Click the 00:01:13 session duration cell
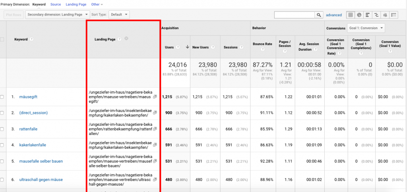Screen dimensions: 407x192 pos(314,129)
